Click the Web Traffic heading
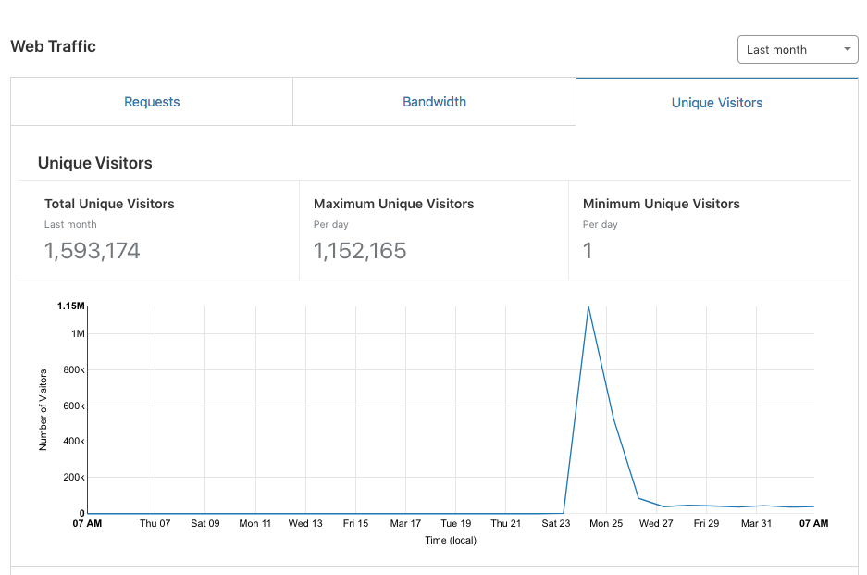Screen dimensions: 867x575 tap(53, 46)
